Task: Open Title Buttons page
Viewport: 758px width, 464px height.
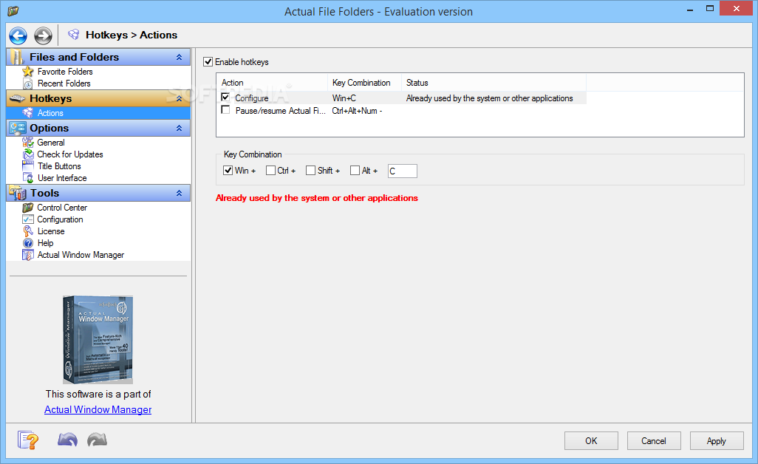Action: pyautogui.click(x=59, y=166)
